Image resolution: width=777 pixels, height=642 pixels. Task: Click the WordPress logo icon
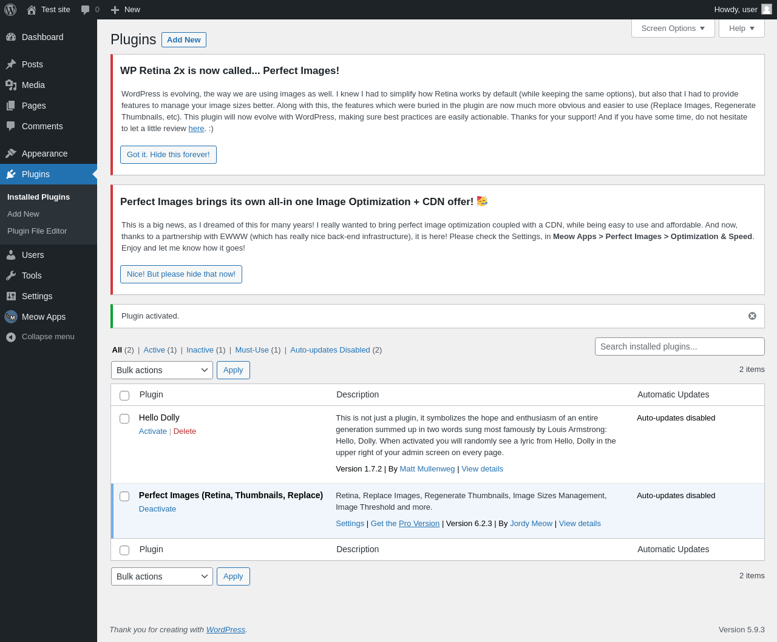[10, 10]
